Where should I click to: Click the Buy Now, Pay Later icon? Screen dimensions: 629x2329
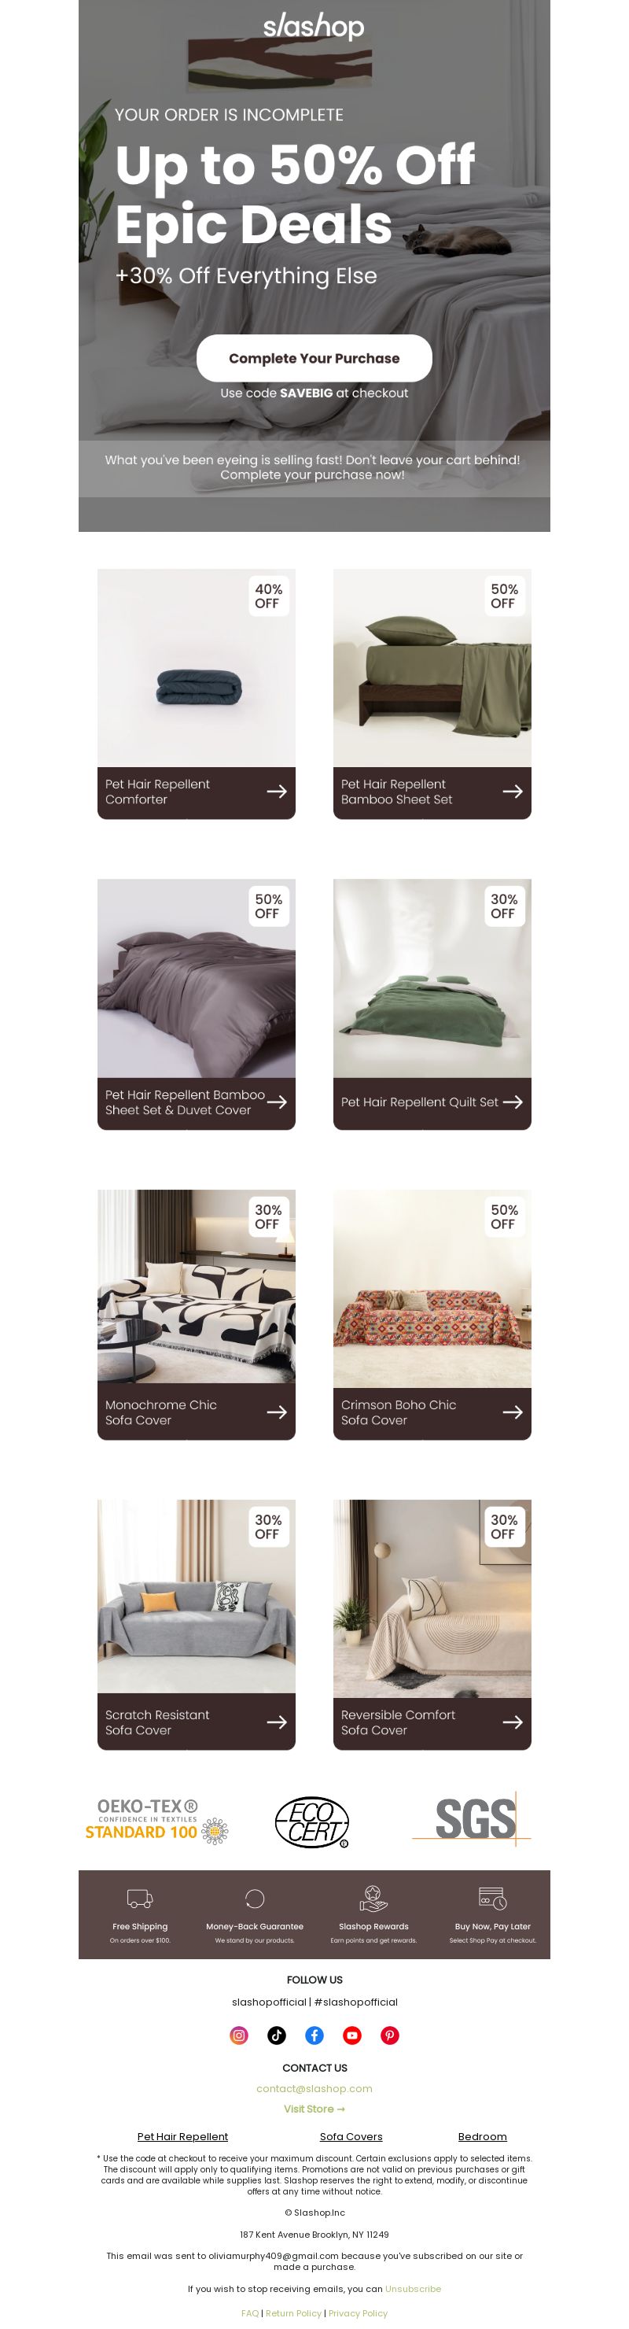(492, 1898)
